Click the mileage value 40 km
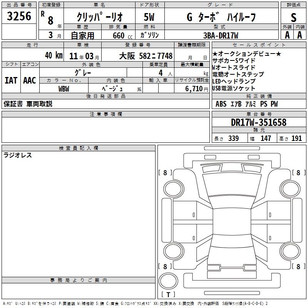Screen dimensions: 308x308 pyautogui.click(x=53, y=55)
